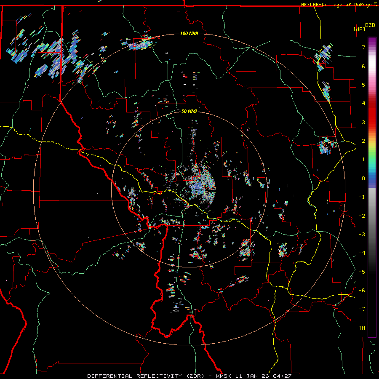The height and width of the screenshot is (379, 379).
Task: Click the KMSX station identifier
Action: point(224,376)
